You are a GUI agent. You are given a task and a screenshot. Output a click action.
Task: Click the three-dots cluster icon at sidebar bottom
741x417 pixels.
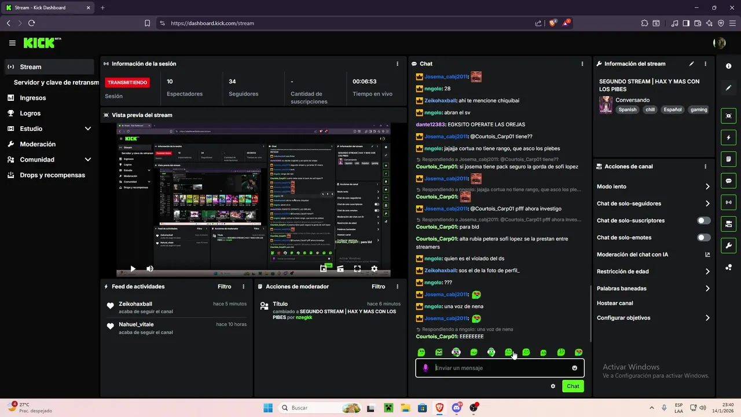coord(729,267)
